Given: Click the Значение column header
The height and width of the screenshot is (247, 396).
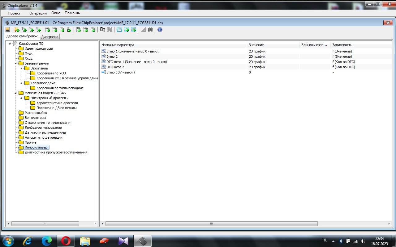Looking at the screenshot, I should [x=256, y=45].
